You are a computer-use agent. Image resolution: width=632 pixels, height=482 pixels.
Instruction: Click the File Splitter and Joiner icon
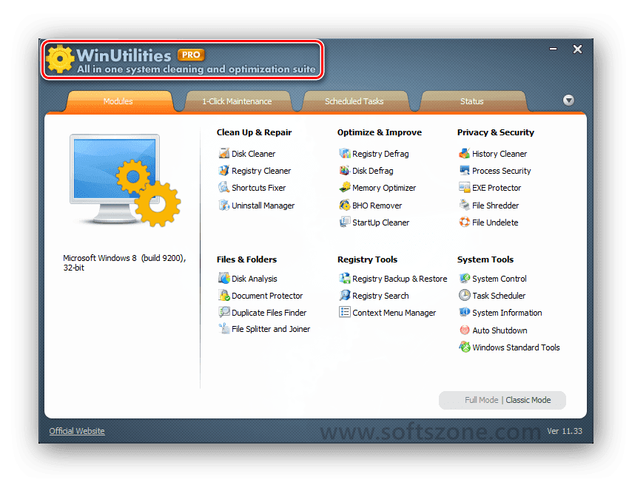pos(223,328)
